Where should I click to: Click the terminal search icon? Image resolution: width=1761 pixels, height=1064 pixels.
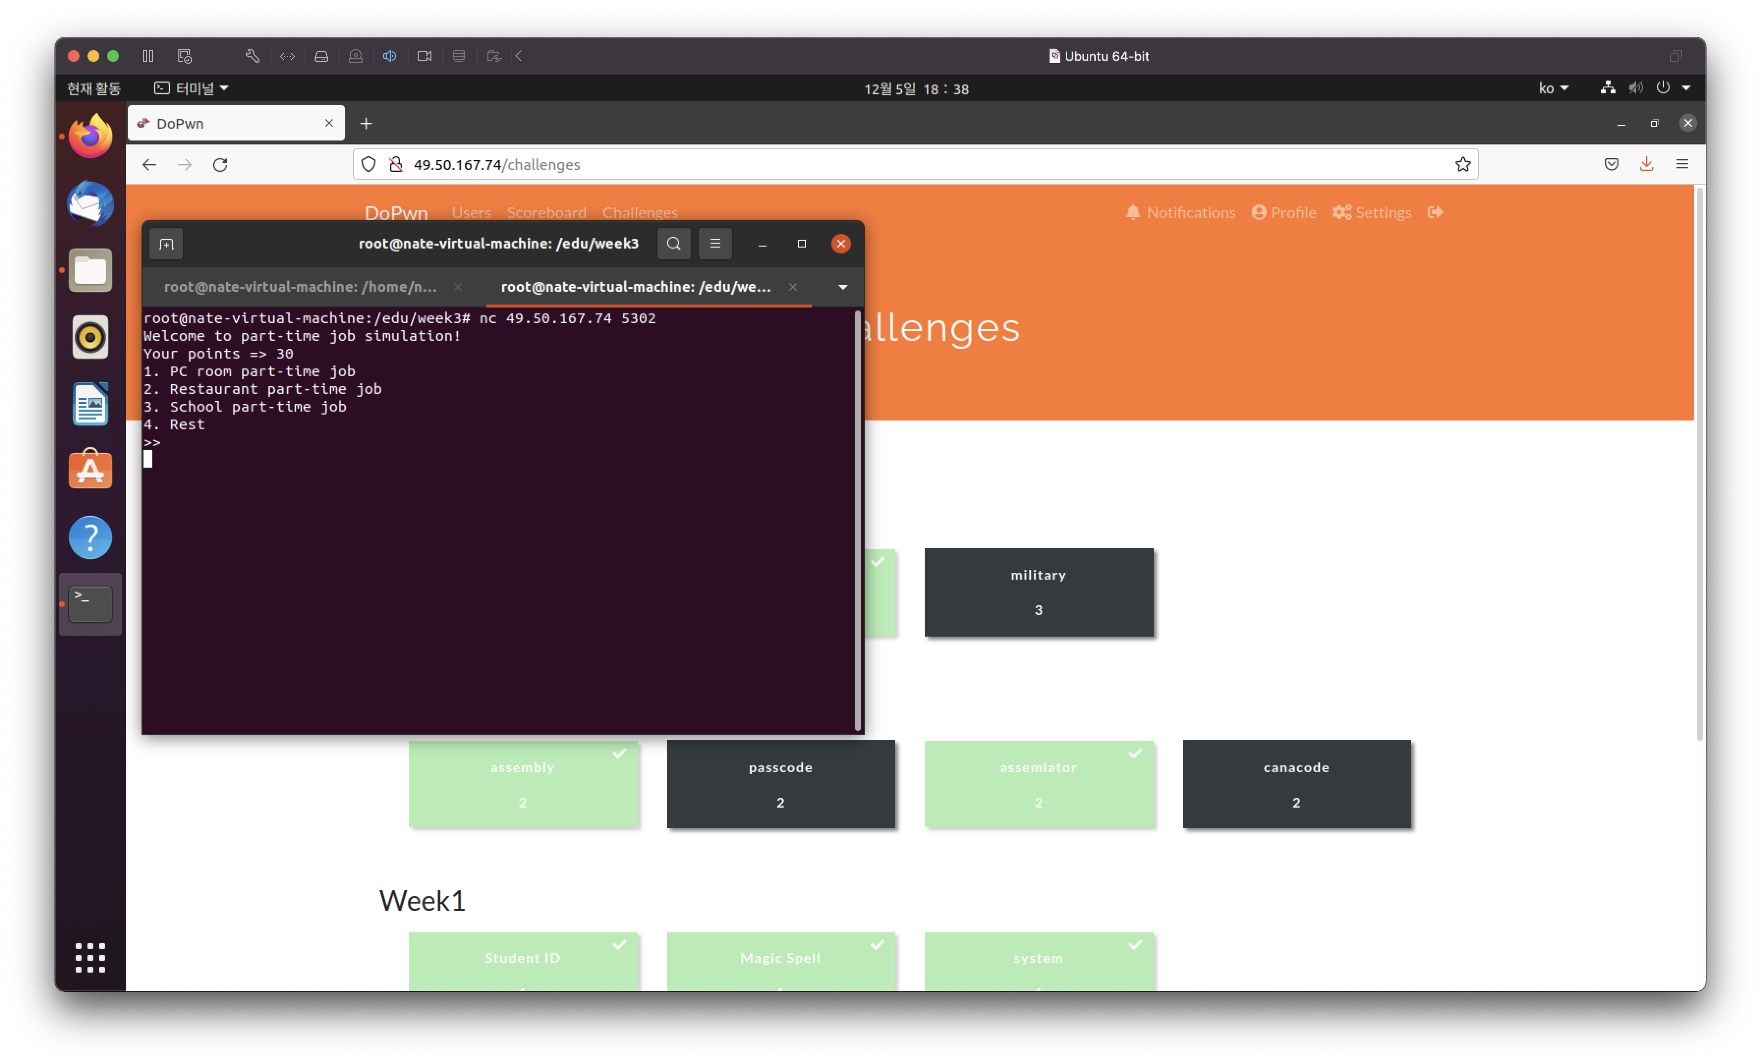pos(673,244)
